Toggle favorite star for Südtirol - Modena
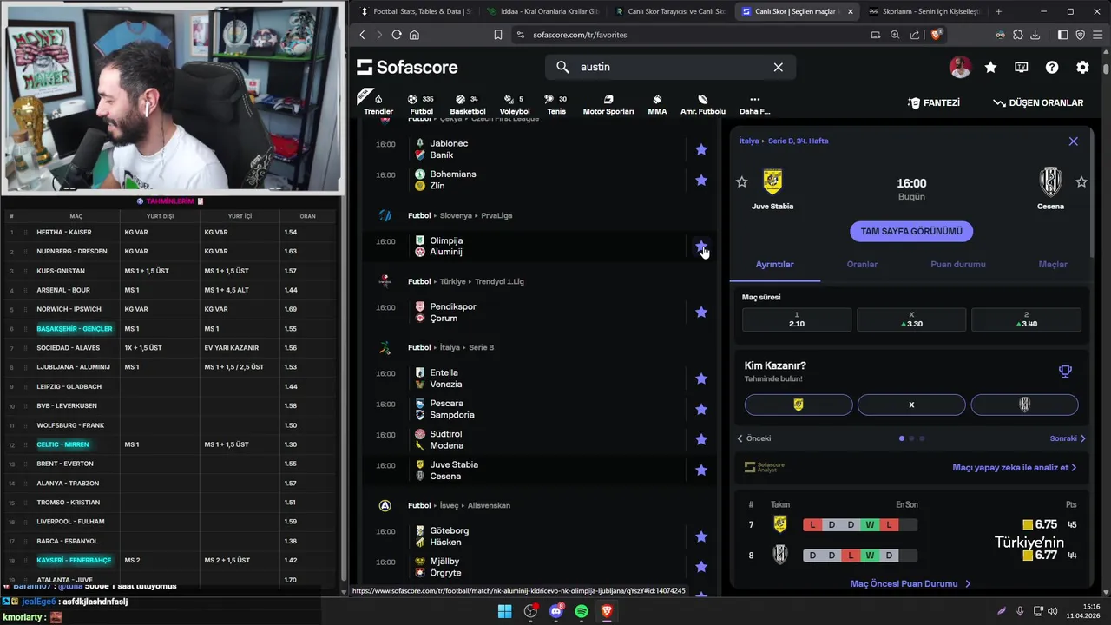Image resolution: width=1111 pixels, height=625 pixels. pos(701,439)
